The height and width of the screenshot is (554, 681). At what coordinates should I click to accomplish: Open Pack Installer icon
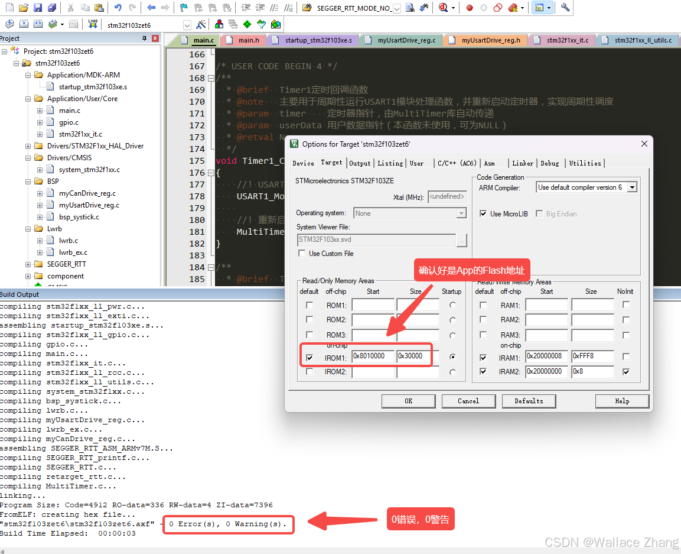point(275,24)
